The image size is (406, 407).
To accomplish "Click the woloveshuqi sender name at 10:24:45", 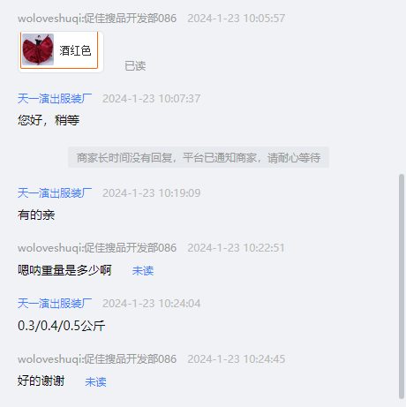I will [97, 359].
